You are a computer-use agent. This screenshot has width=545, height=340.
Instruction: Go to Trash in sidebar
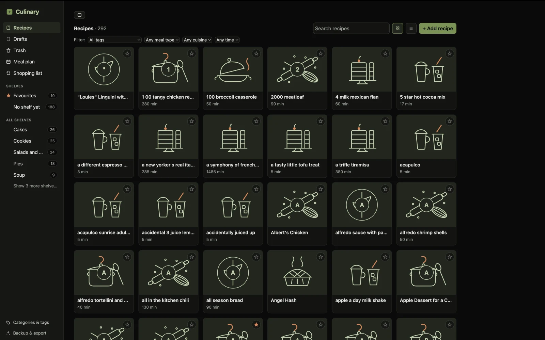click(32, 50)
